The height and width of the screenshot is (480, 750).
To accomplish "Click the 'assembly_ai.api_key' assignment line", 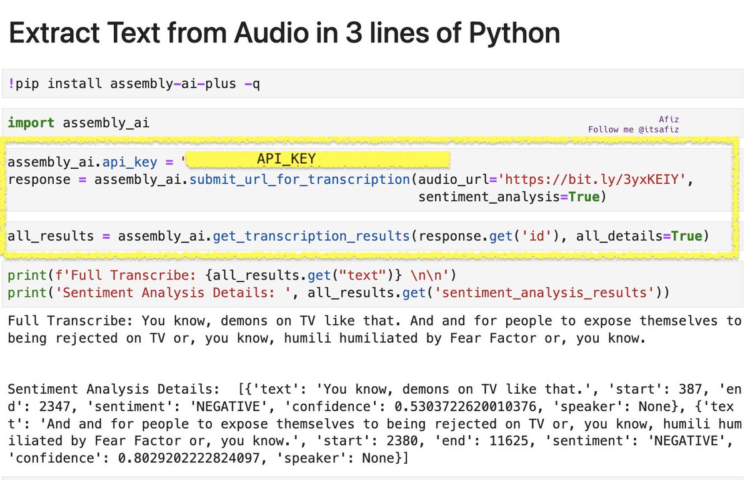I will pos(229,162).
